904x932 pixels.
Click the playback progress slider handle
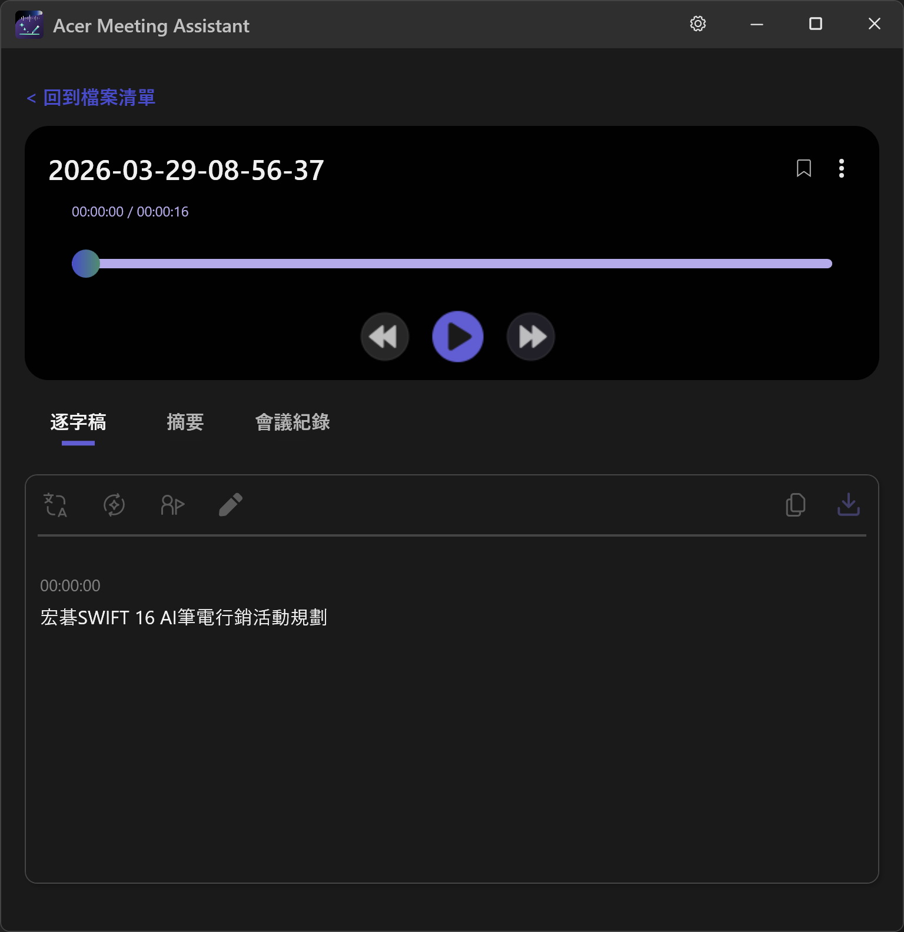point(86,264)
